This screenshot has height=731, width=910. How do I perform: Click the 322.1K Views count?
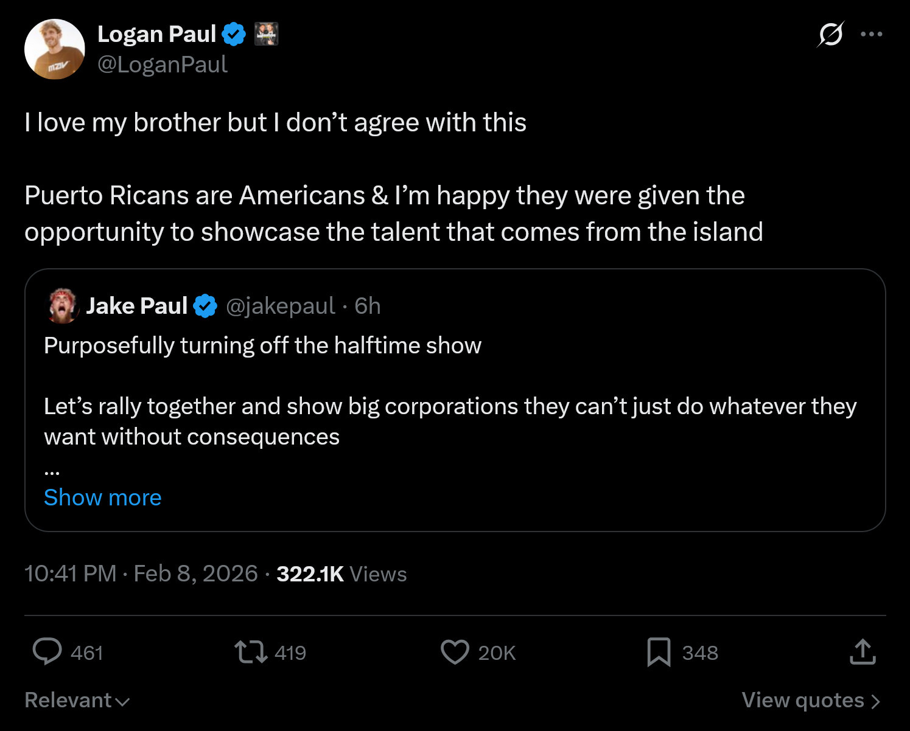[x=341, y=573]
